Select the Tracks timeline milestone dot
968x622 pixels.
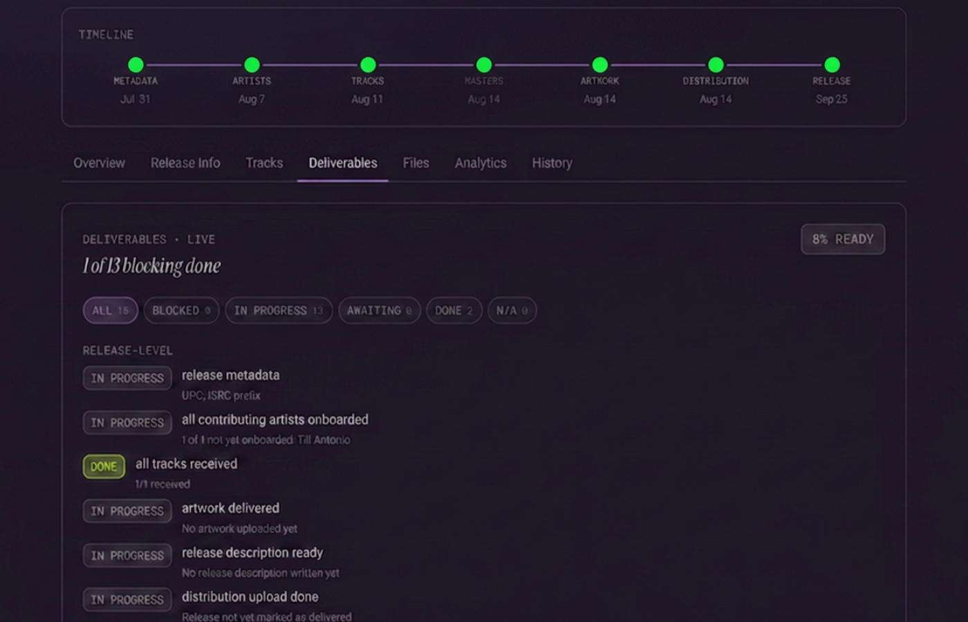368,65
